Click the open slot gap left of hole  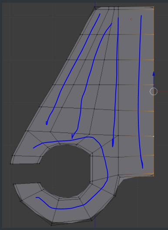pos(25,174)
